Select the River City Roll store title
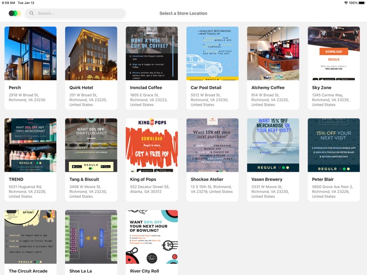The width and height of the screenshot is (367, 275). [x=144, y=271]
